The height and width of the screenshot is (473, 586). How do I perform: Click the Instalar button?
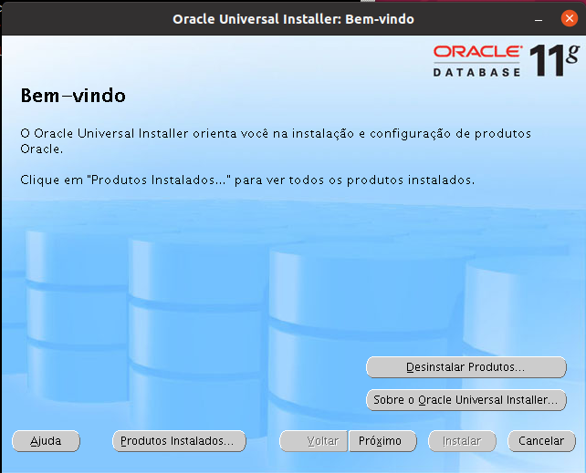click(462, 441)
